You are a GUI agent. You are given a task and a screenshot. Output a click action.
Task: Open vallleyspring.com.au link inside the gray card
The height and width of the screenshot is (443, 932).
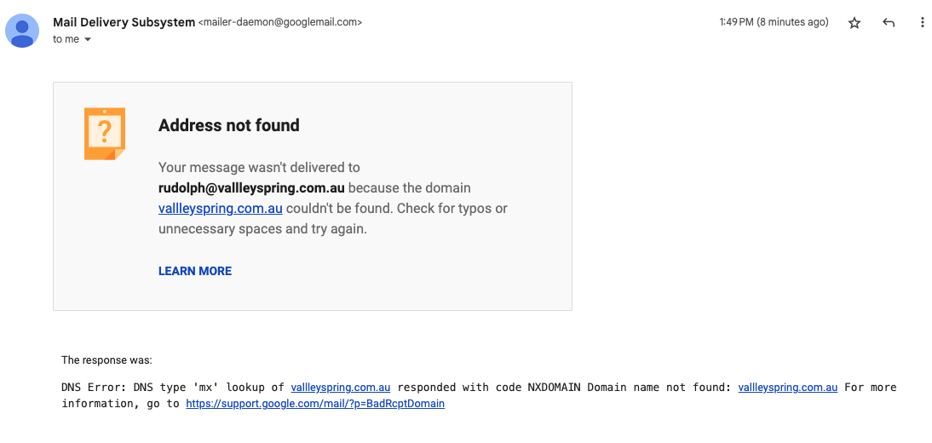point(221,209)
